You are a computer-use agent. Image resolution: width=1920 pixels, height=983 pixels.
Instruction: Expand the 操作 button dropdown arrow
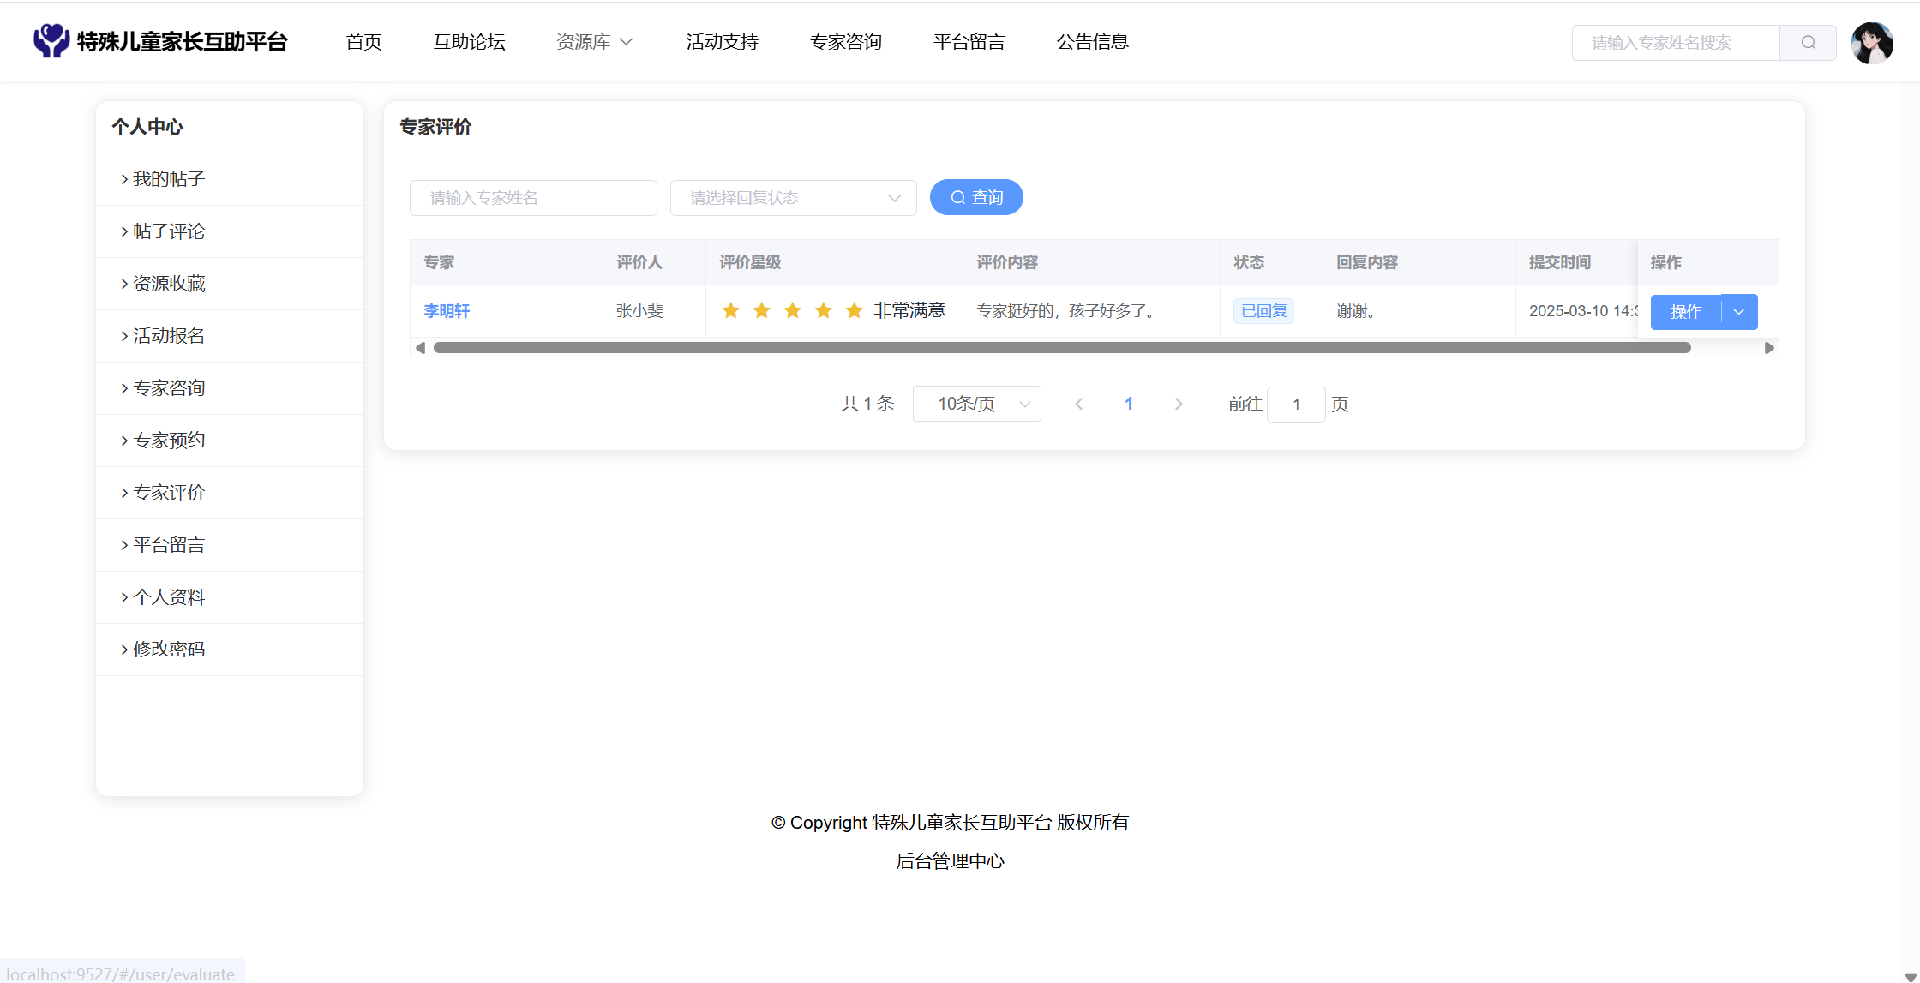click(x=1739, y=311)
